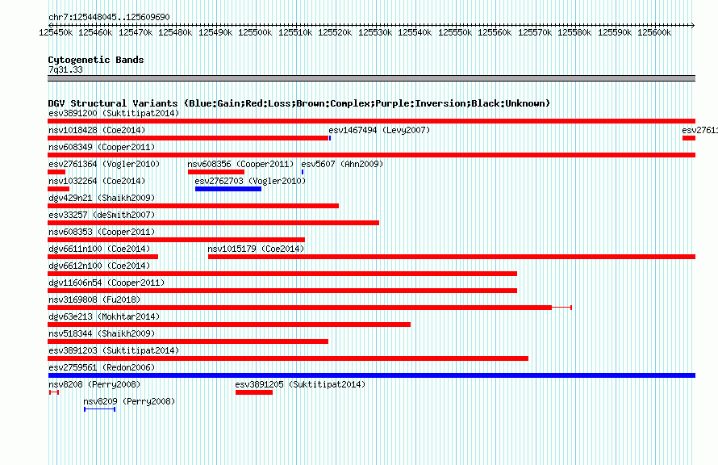
Task: Select the dgv63e213 (Mokhtar2014) label
Action: (104, 316)
